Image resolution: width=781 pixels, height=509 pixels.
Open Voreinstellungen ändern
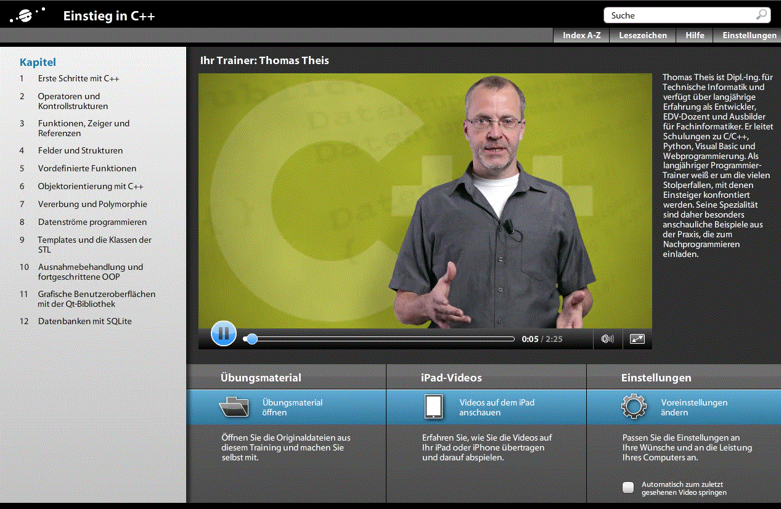684,407
